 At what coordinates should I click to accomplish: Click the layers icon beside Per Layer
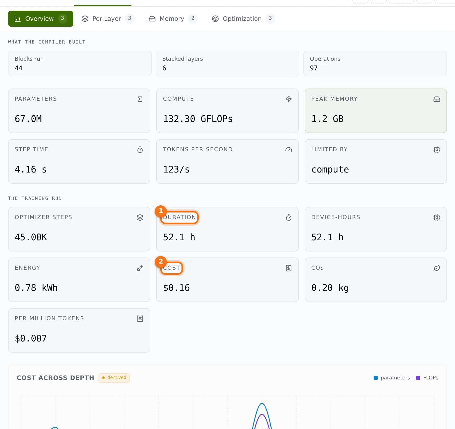pos(85,19)
